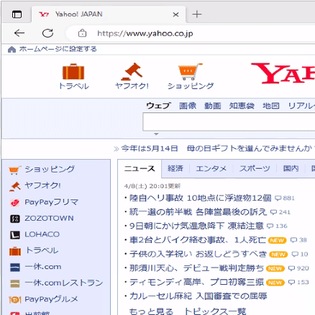Switch to the 国内 news tab
This screenshot has width=315, height=315.
(291, 168)
